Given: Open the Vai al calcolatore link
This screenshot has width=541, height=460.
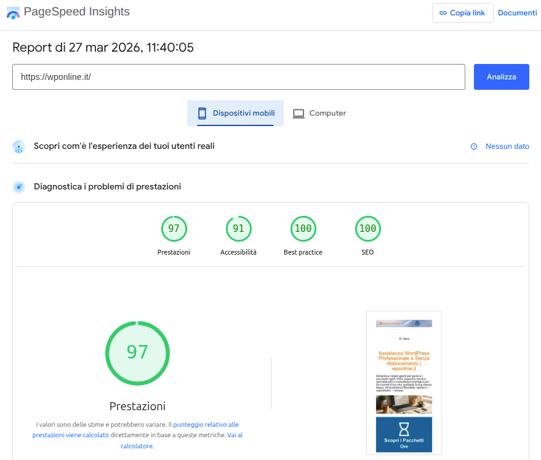Looking at the screenshot, I should pyautogui.click(x=234, y=435).
